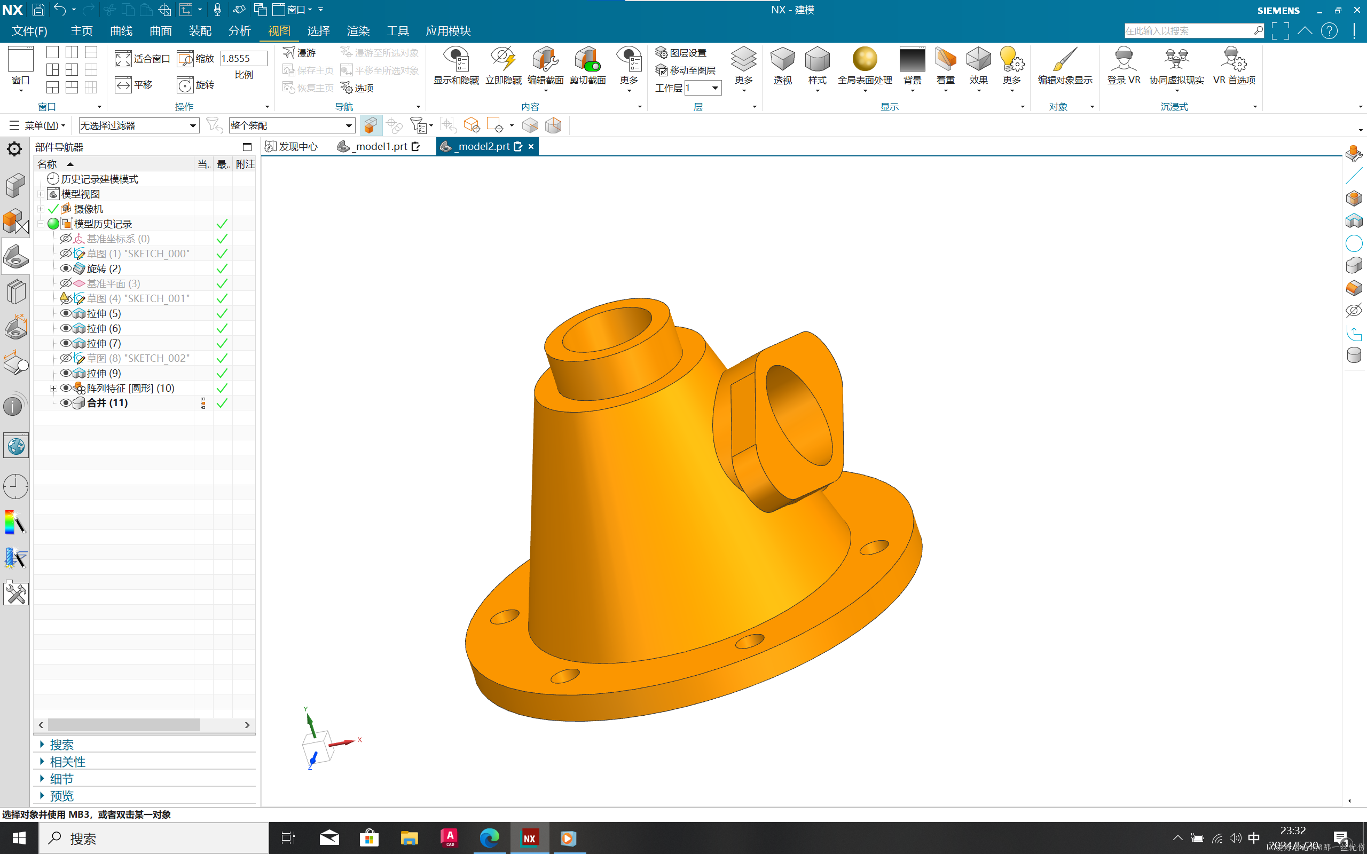1367x854 pixels.
Task: Click the Roles tools sidebar icon
Action: (x=15, y=594)
